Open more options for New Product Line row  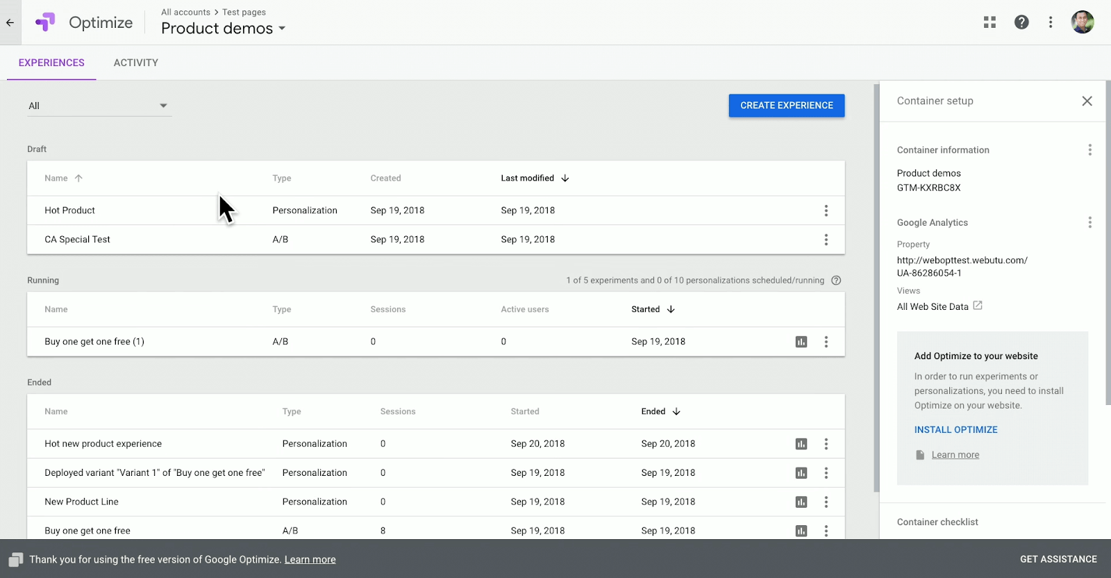[826, 502]
